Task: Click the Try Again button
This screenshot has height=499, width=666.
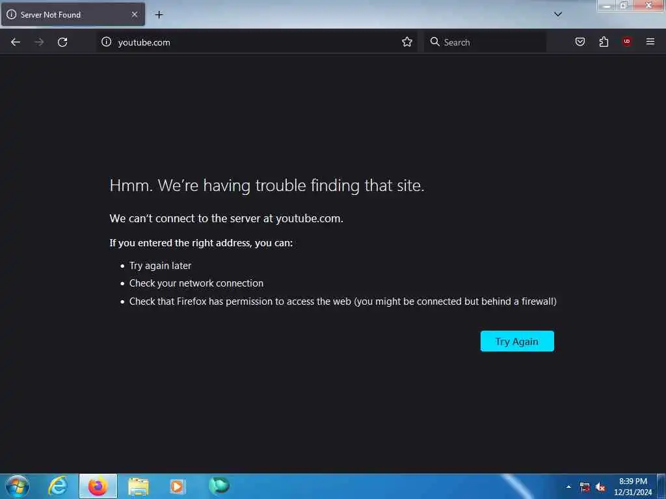Action: (517, 341)
